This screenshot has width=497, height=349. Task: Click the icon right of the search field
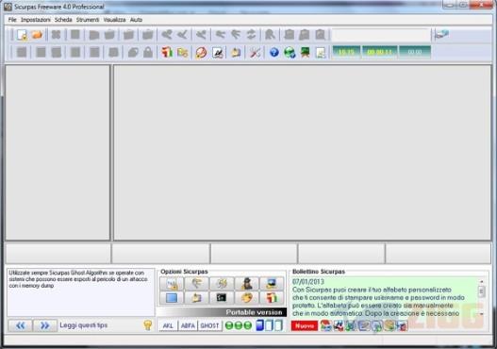pos(441,34)
